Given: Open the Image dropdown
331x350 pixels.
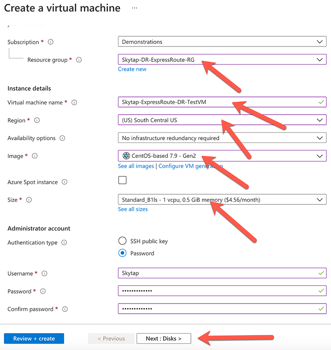Looking at the screenshot, I should click(x=222, y=156).
